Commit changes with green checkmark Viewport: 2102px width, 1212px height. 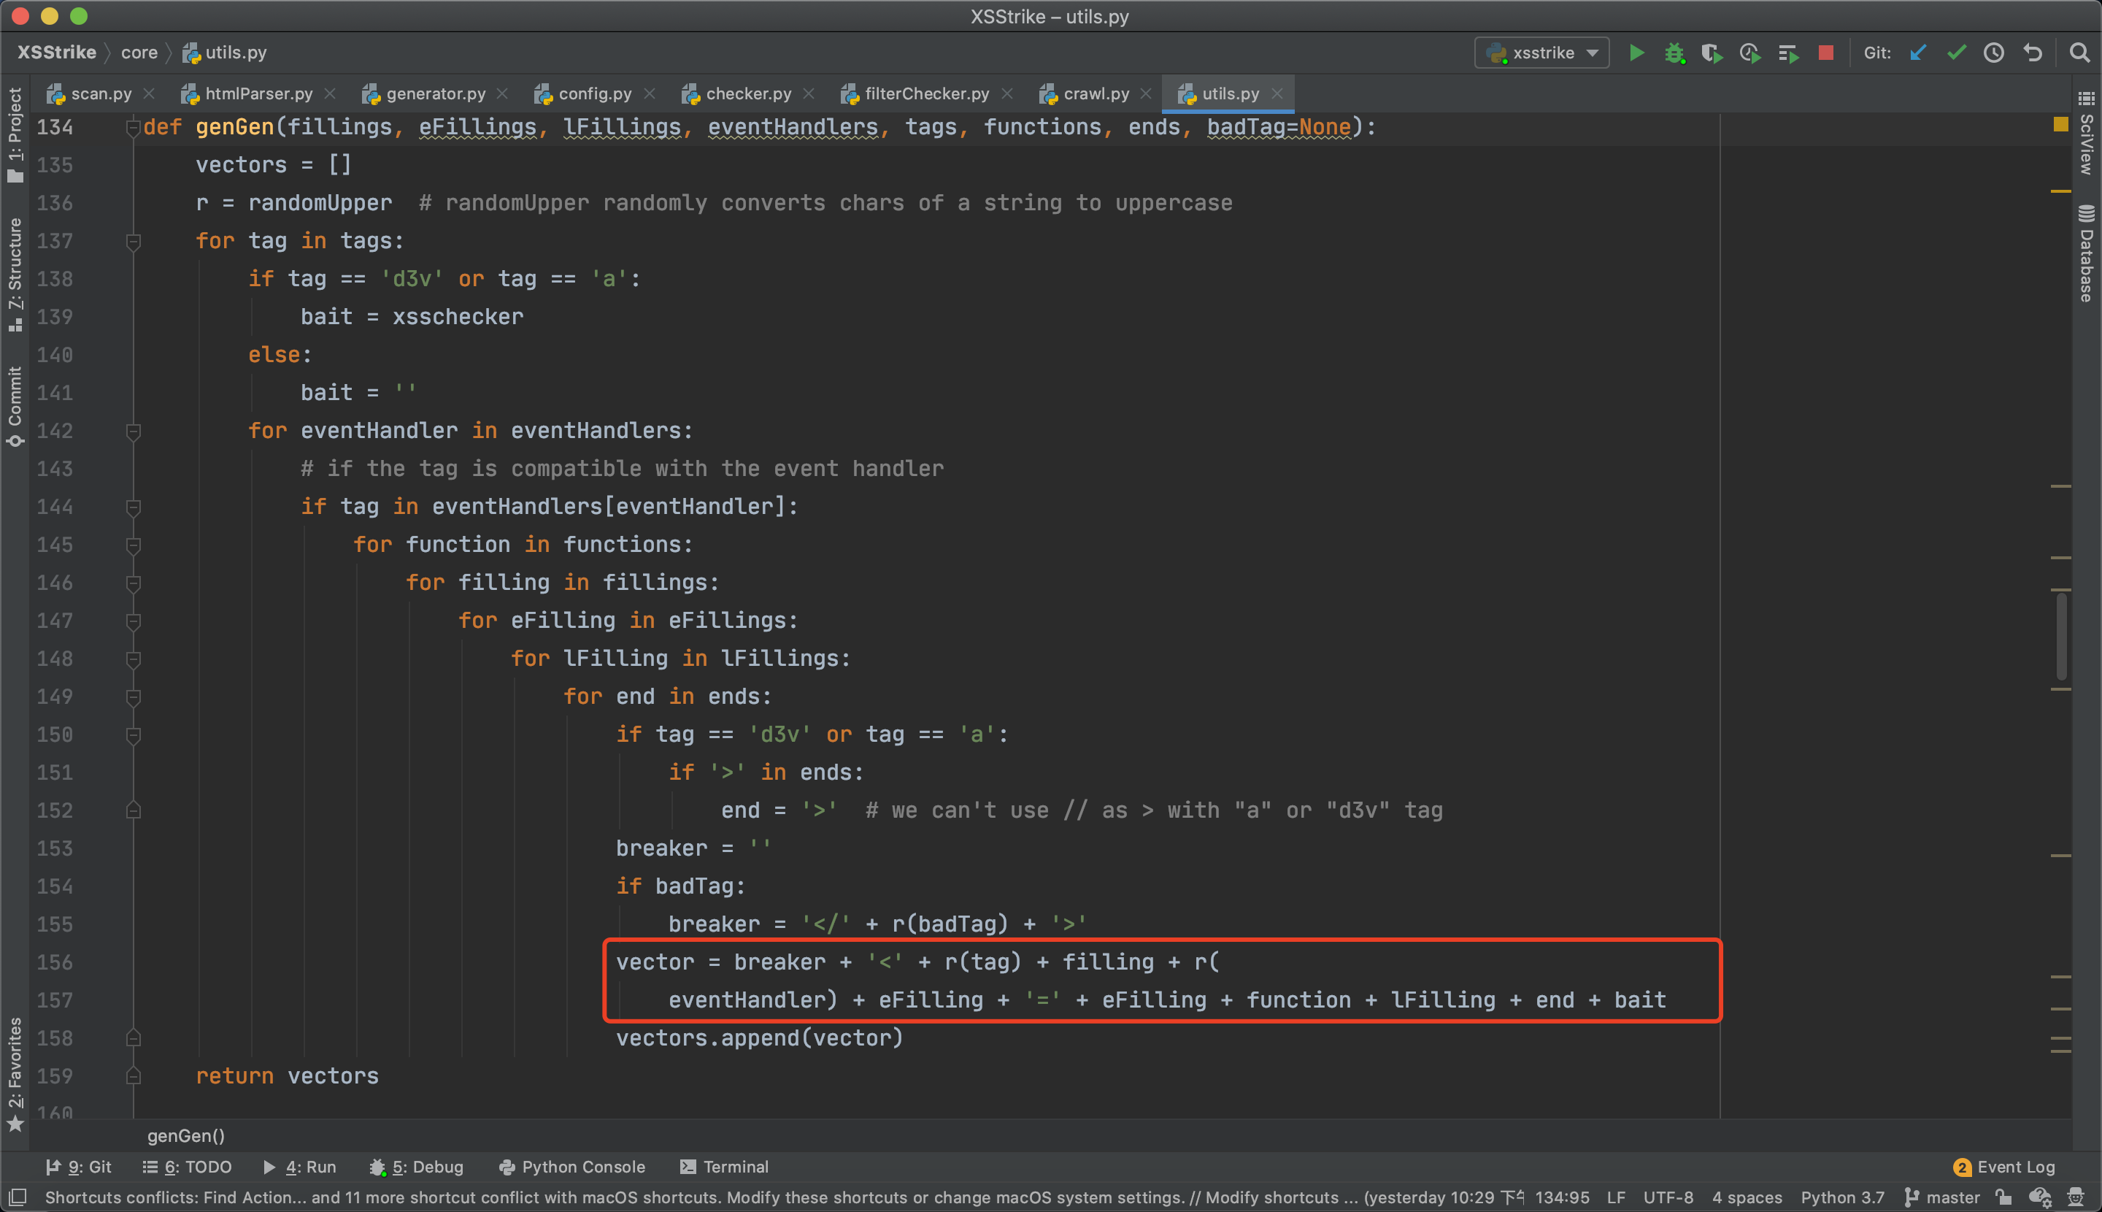click(x=1956, y=53)
